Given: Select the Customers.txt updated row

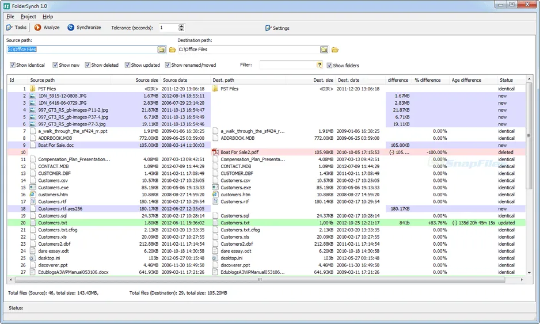Looking at the screenshot, I should pyautogui.click(x=266, y=223).
